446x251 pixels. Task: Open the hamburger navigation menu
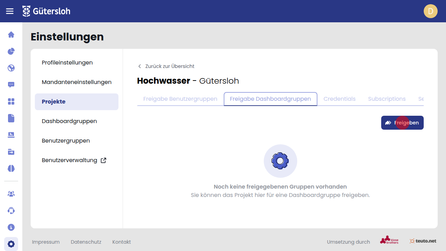[10, 11]
